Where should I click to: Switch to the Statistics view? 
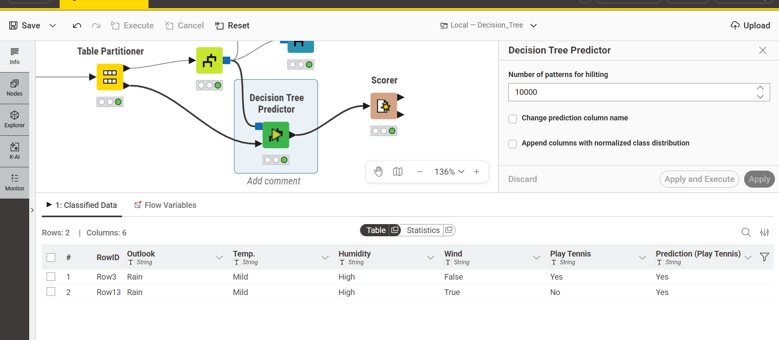pyautogui.click(x=423, y=230)
